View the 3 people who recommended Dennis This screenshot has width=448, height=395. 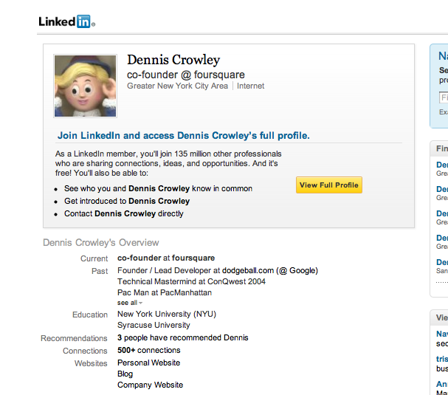[x=182, y=338]
